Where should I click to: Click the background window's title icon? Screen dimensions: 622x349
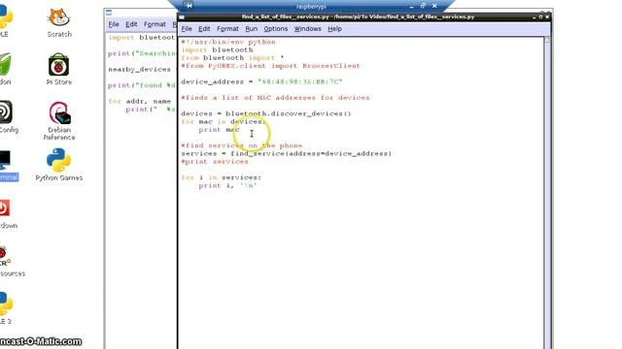click(x=109, y=13)
